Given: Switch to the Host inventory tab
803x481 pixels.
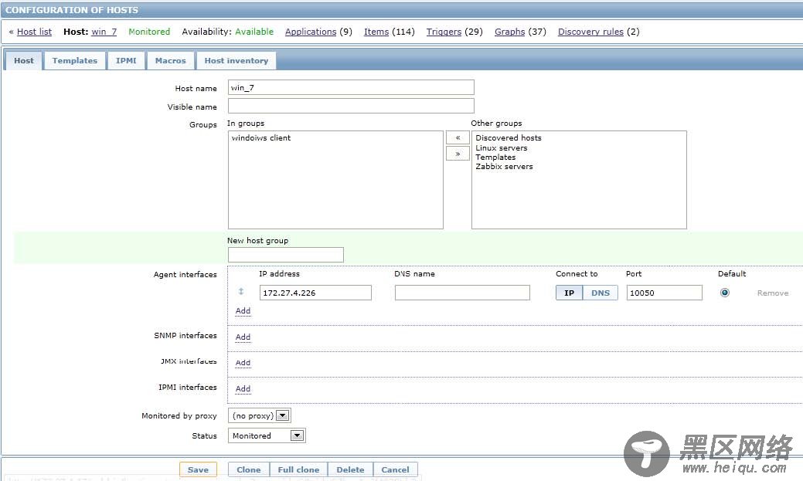Looking at the screenshot, I should pyautogui.click(x=236, y=60).
